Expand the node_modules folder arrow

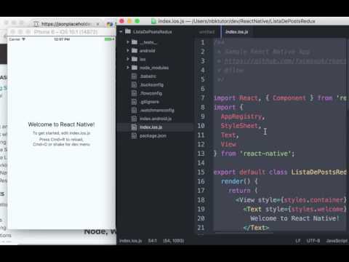click(x=128, y=68)
